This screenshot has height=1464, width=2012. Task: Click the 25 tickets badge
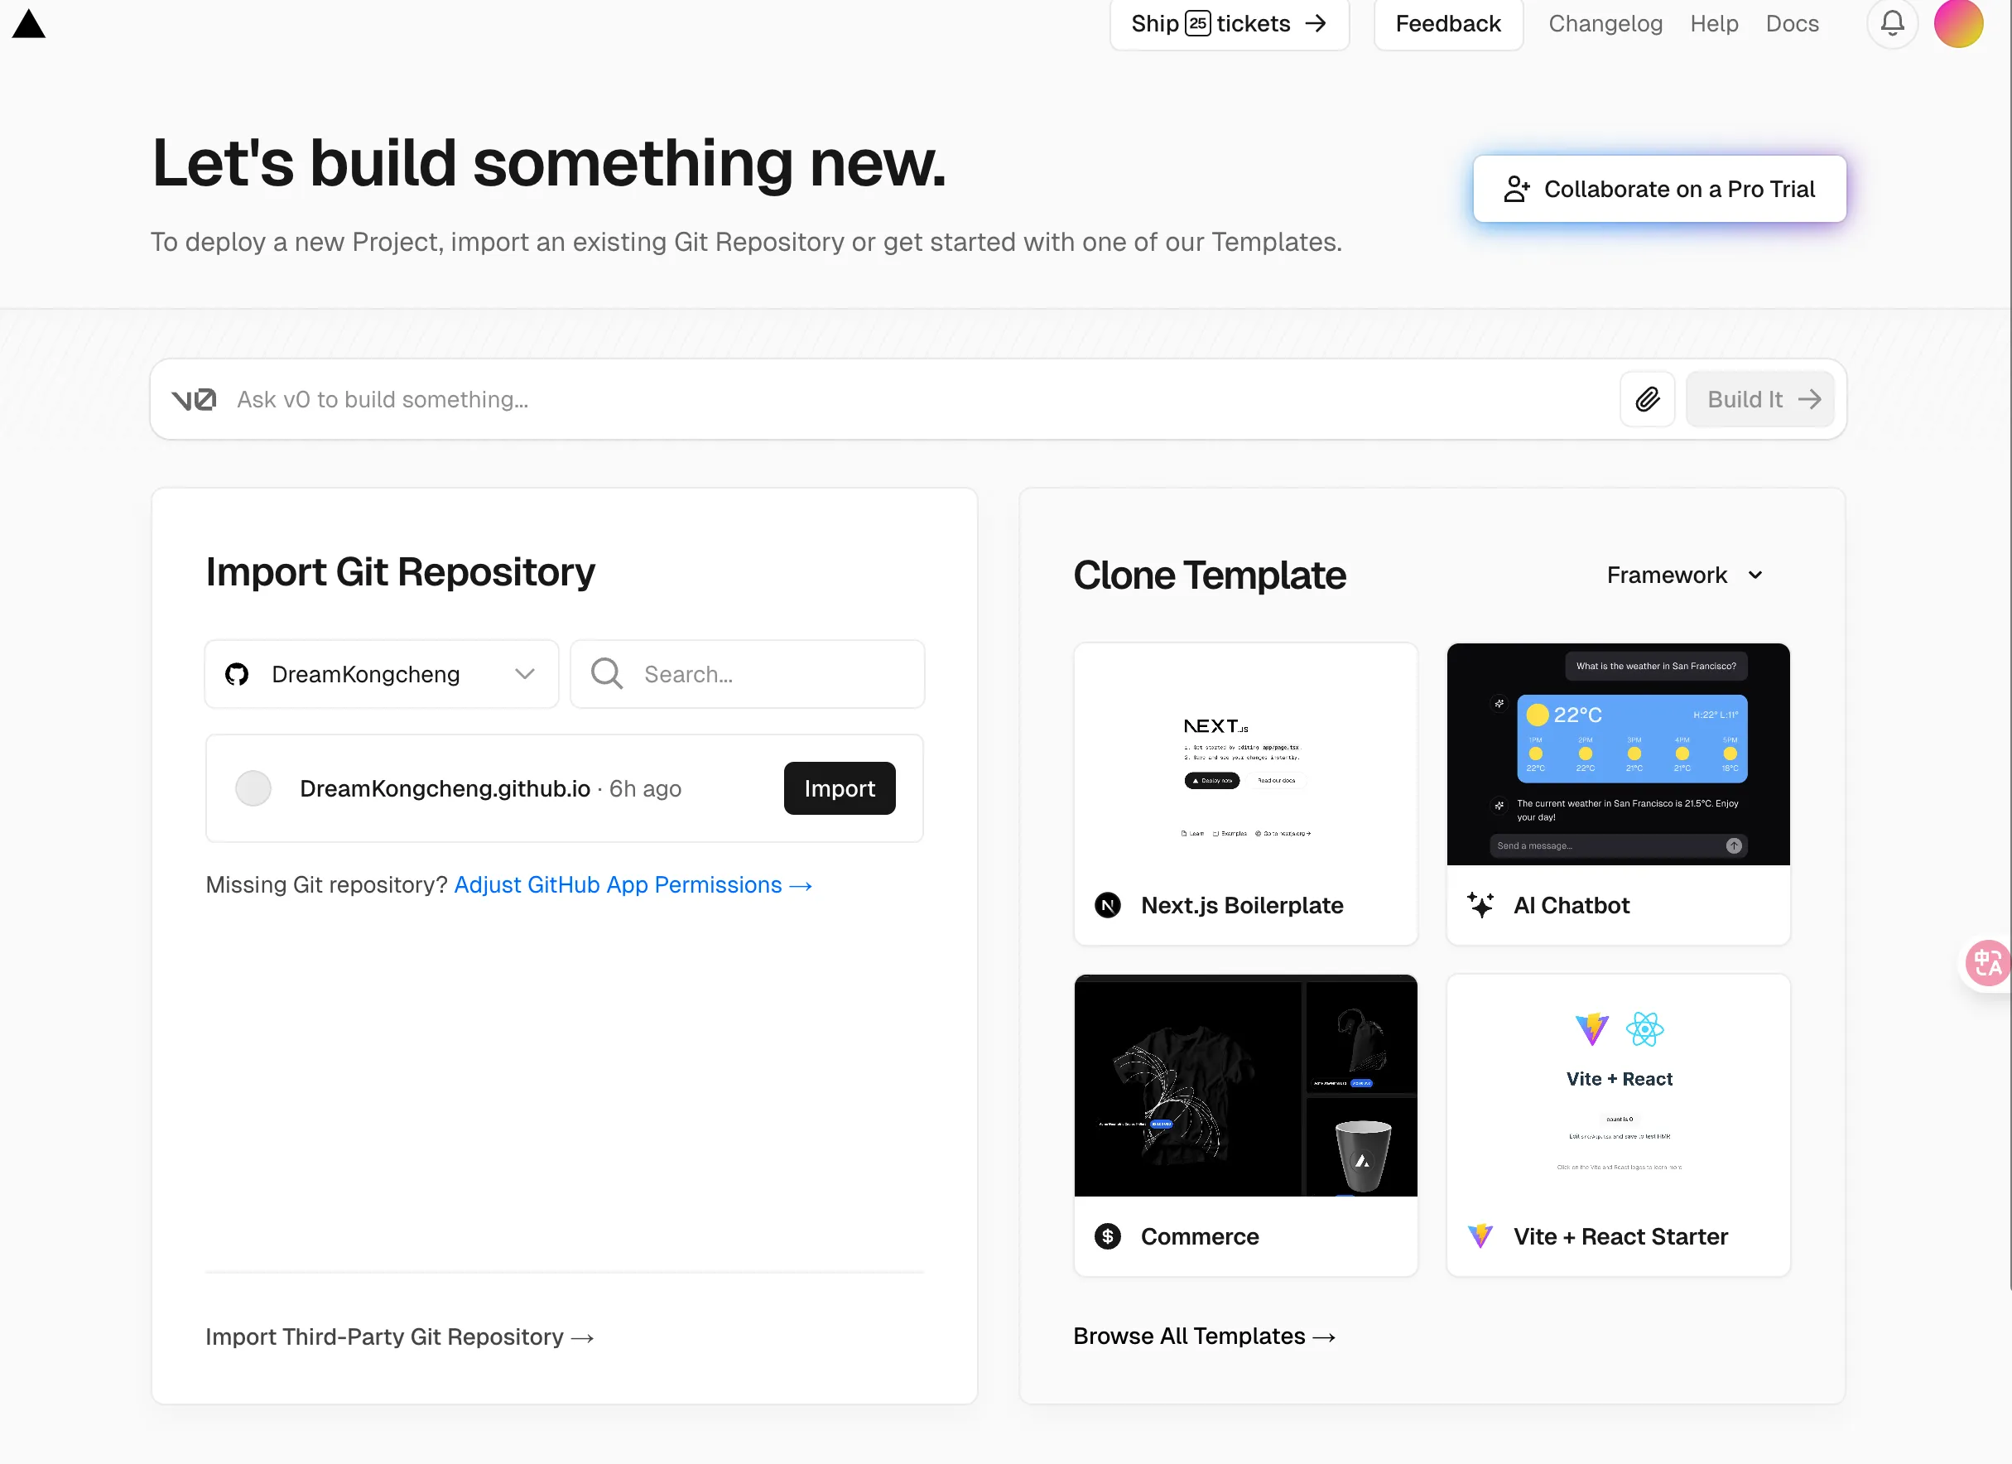click(x=1197, y=23)
